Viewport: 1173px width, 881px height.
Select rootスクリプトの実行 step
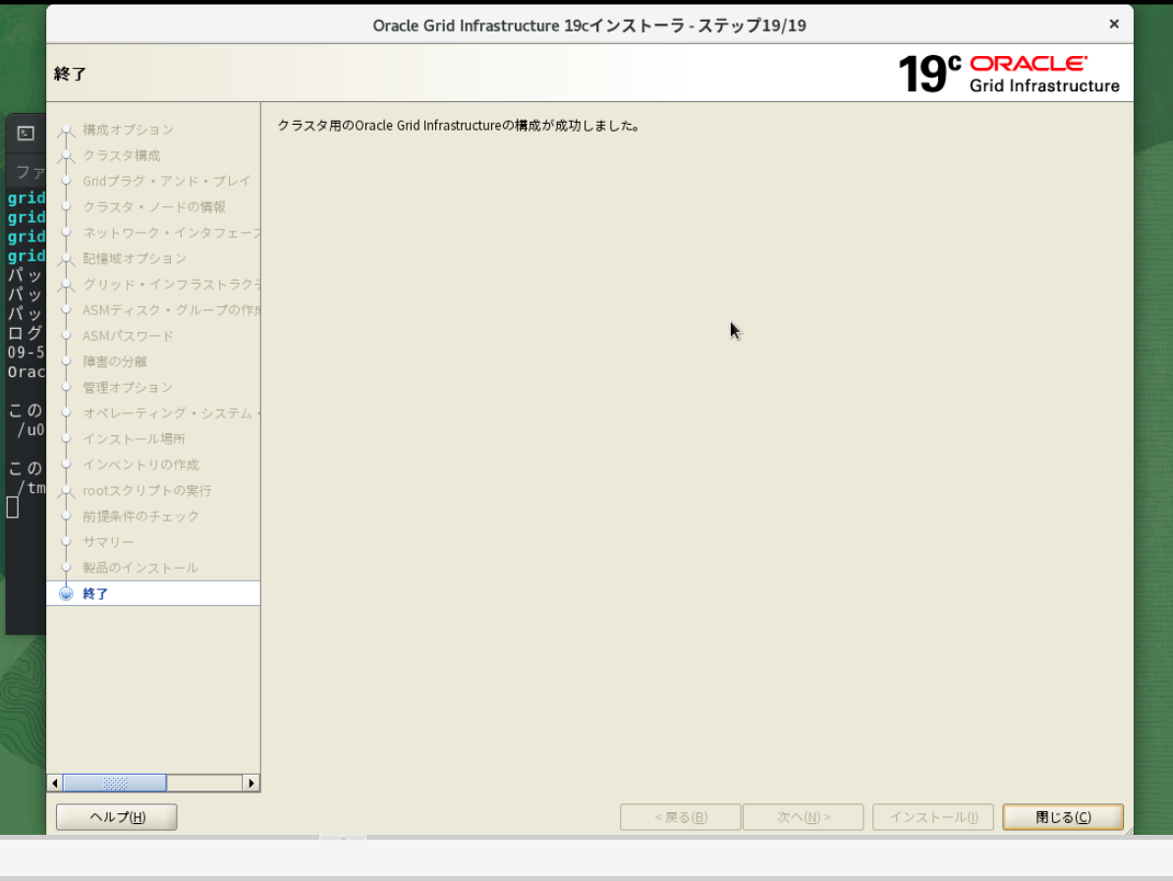point(146,491)
